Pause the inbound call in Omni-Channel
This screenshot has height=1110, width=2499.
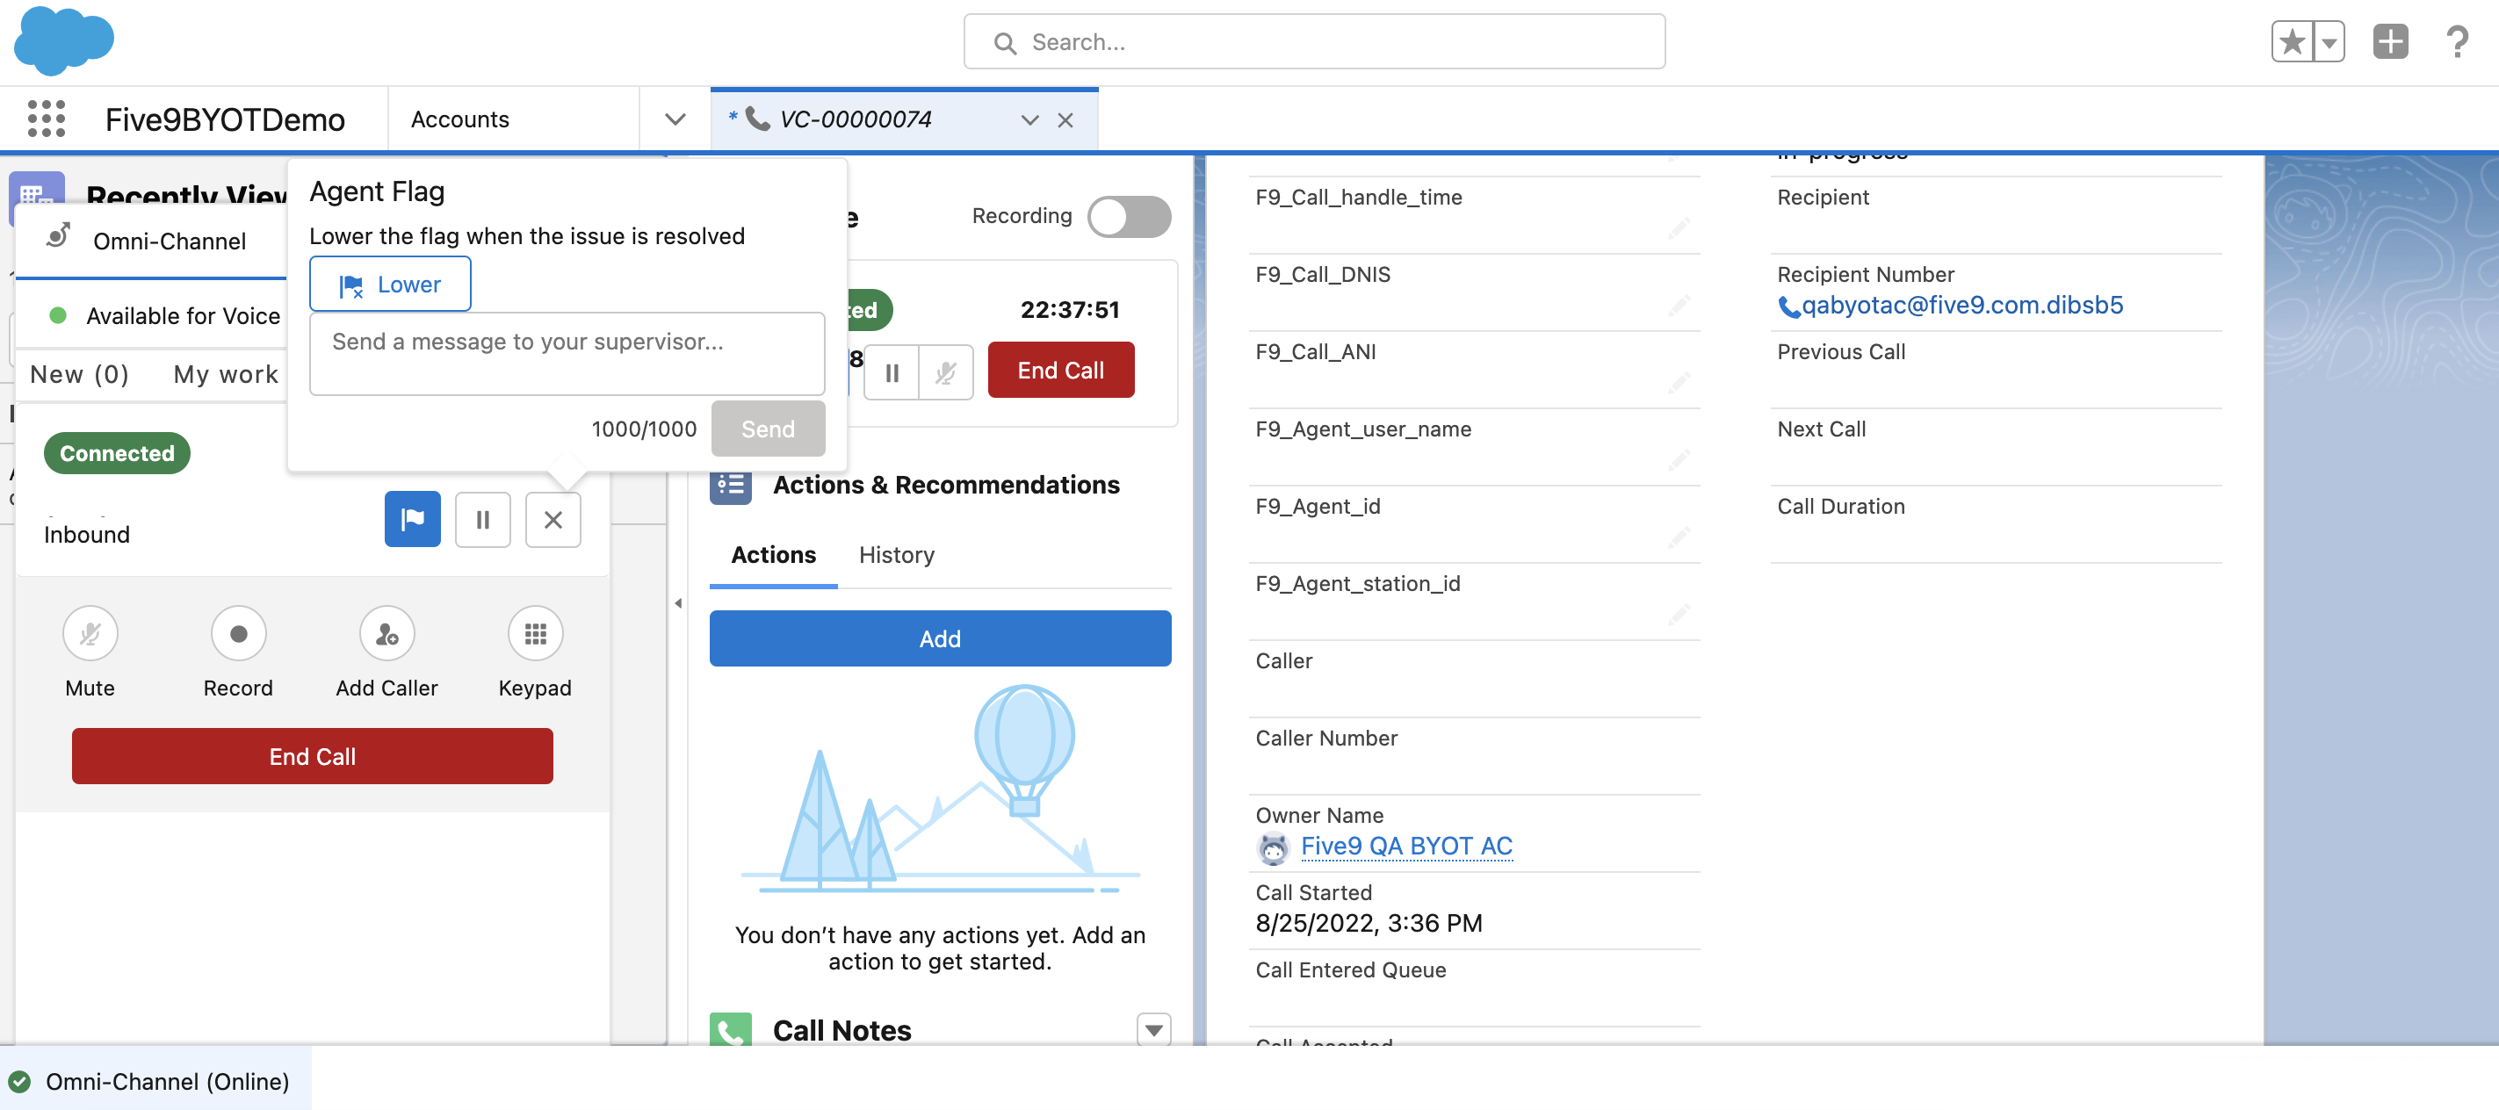tap(482, 519)
